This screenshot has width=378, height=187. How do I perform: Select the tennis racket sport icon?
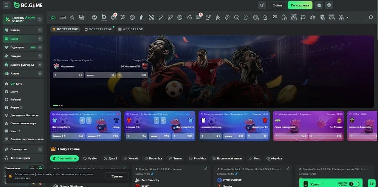(123, 17)
